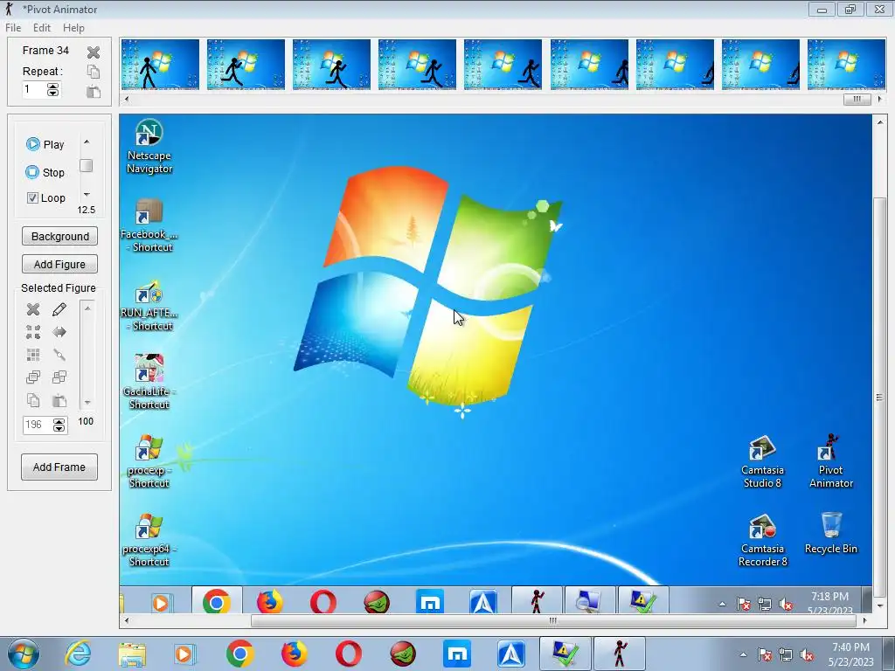Switch to Pivot Animator on the bottom taskbar
Image resolution: width=895 pixels, height=671 pixels.
coord(620,654)
